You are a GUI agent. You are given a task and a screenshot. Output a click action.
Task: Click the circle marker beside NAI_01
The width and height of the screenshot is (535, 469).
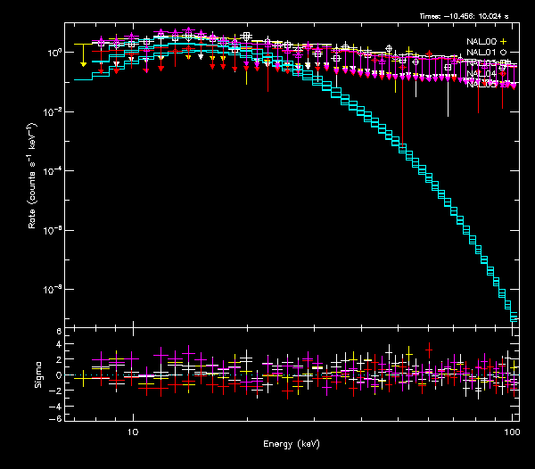(x=504, y=53)
